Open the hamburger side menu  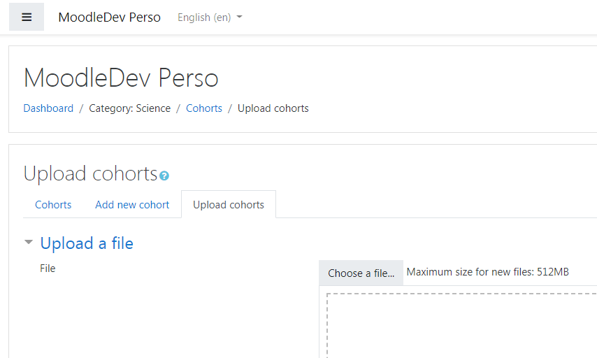27,17
